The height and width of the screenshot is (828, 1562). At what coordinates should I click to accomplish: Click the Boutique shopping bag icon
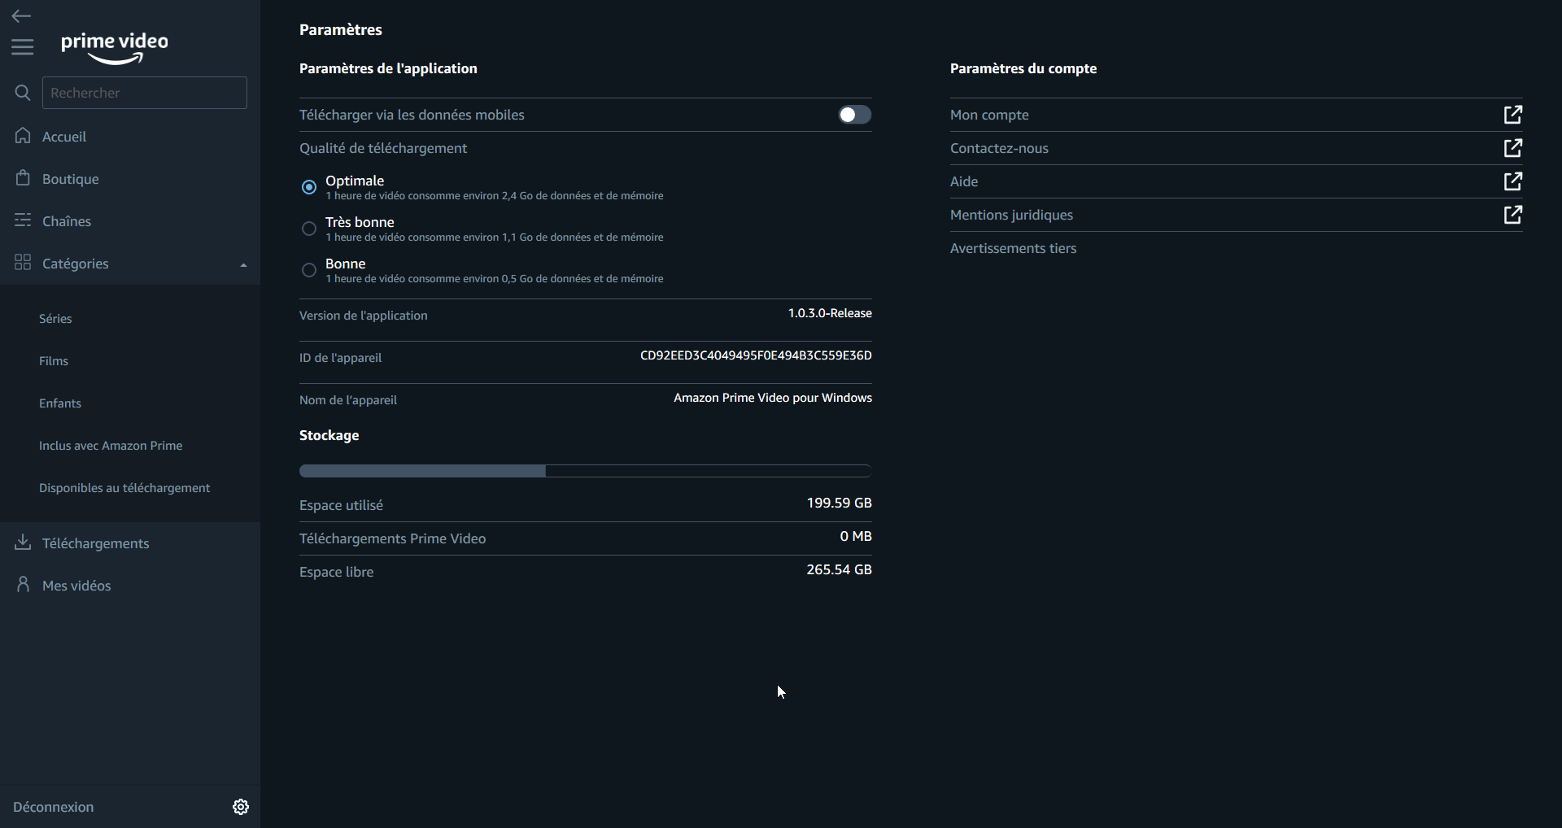pyautogui.click(x=23, y=178)
